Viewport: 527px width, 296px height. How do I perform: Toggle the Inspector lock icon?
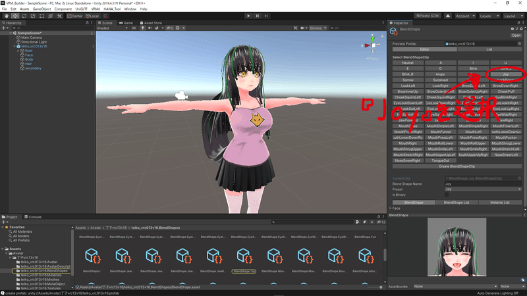518,23
